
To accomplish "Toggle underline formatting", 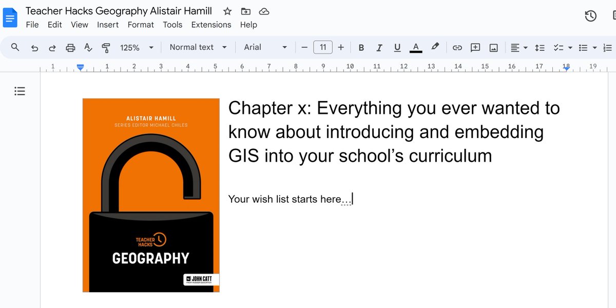I will (x=397, y=47).
